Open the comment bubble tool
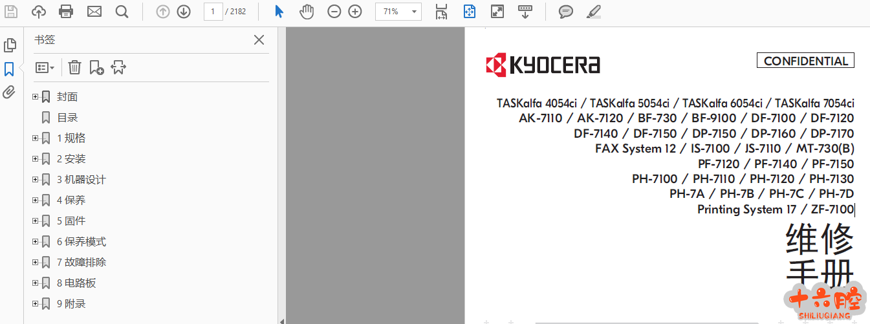The width and height of the screenshot is (870, 324). 566,12
